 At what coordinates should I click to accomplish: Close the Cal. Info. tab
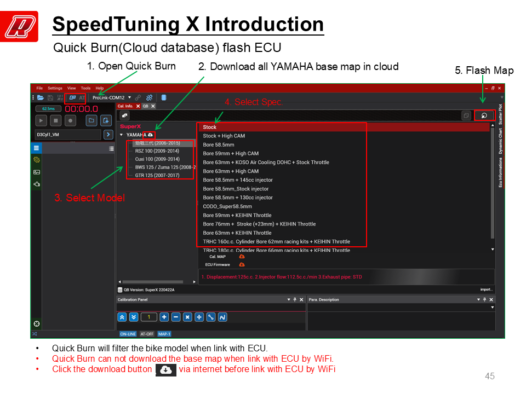click(138, 106)
